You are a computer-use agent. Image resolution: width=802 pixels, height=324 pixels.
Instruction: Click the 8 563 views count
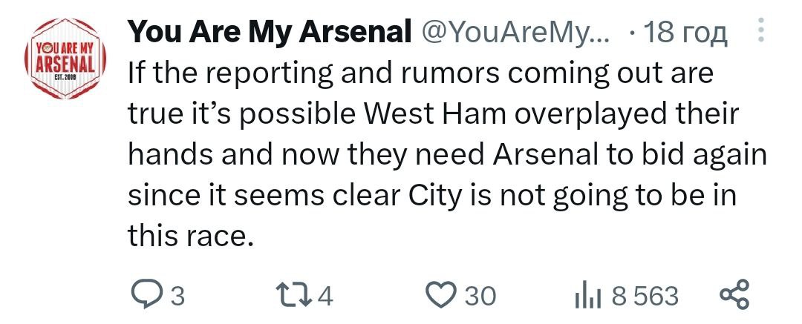tap(645, 297)
